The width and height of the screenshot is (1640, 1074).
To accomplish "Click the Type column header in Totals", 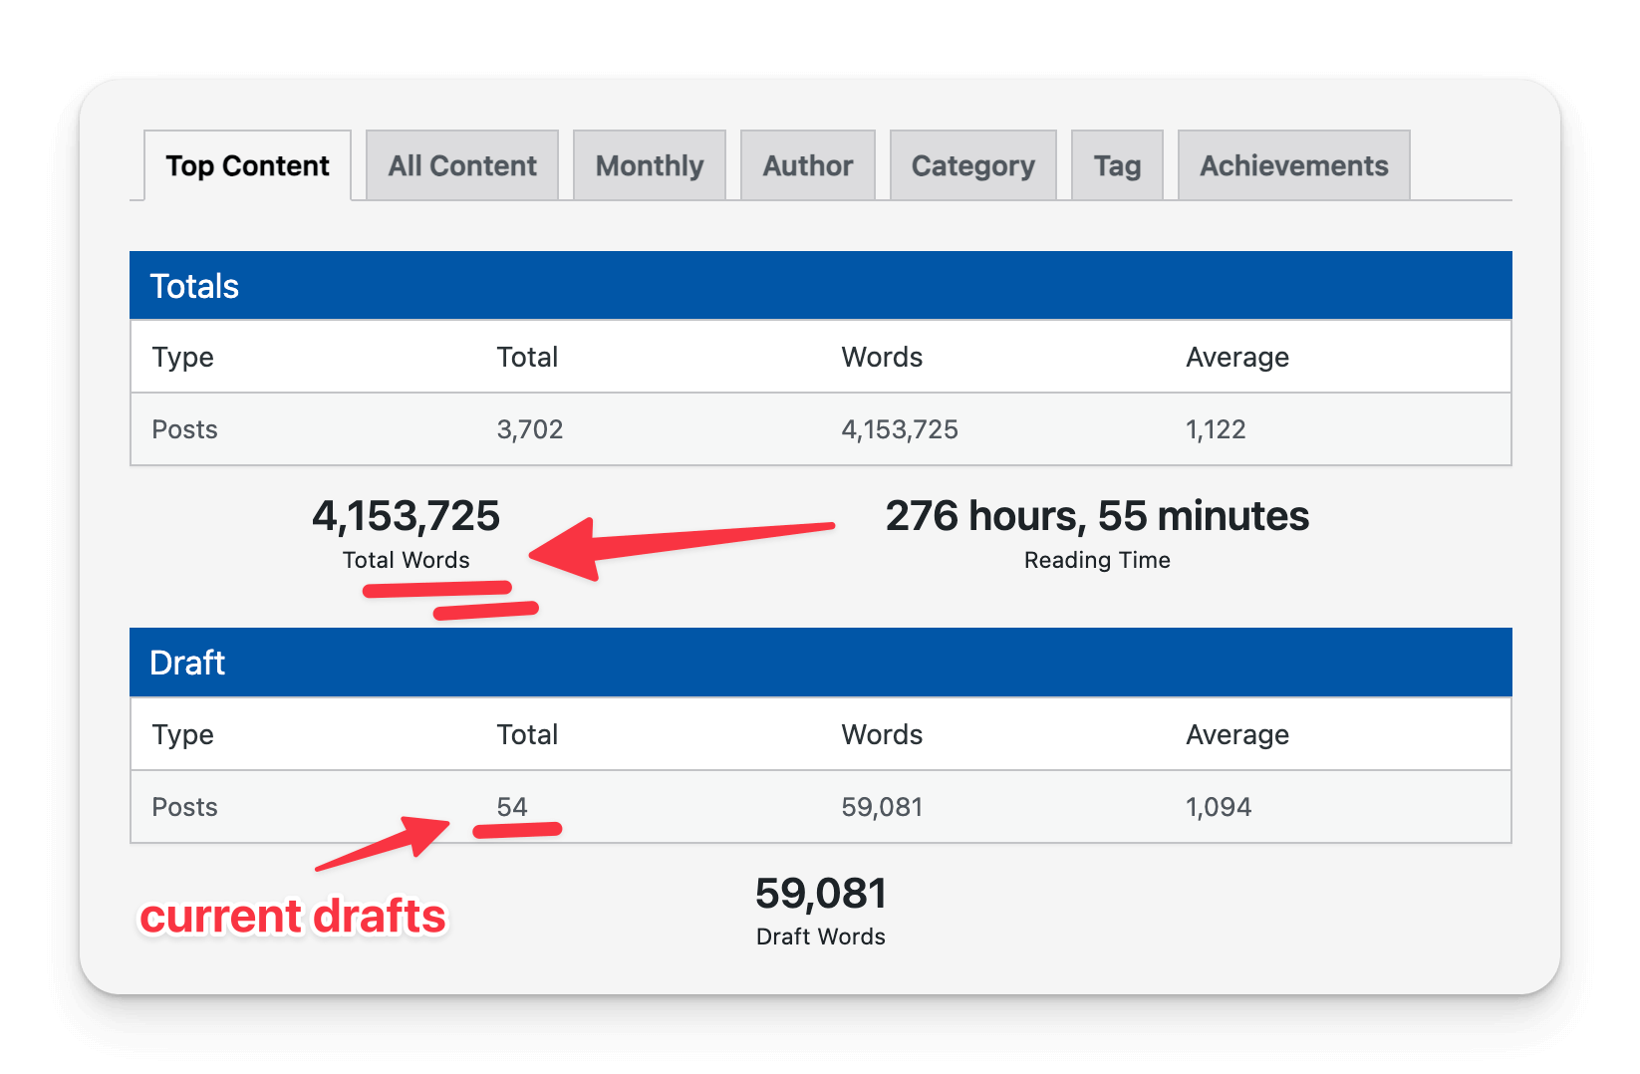I will pos(183,357).
